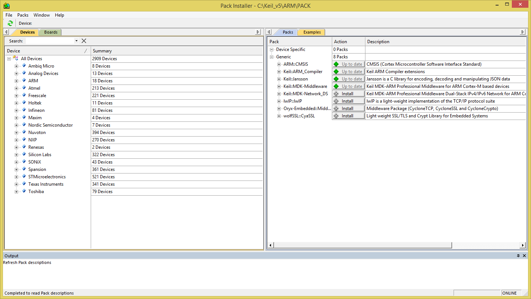
Task: Click the Toshiba vendor icon
Action: [x=24, y=191]
